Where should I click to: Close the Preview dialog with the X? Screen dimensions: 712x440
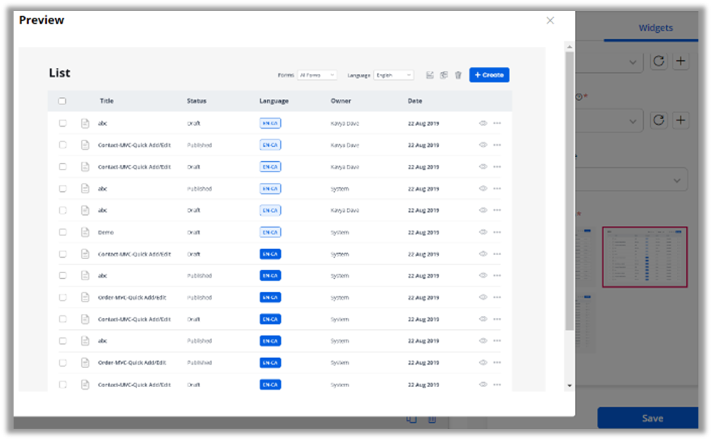550,20
